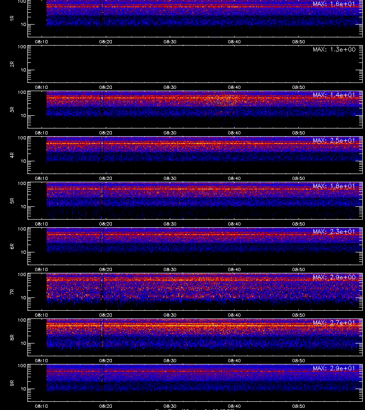
Task: Click the 08:50 tick label under 1R
Action: pos(299,42)
